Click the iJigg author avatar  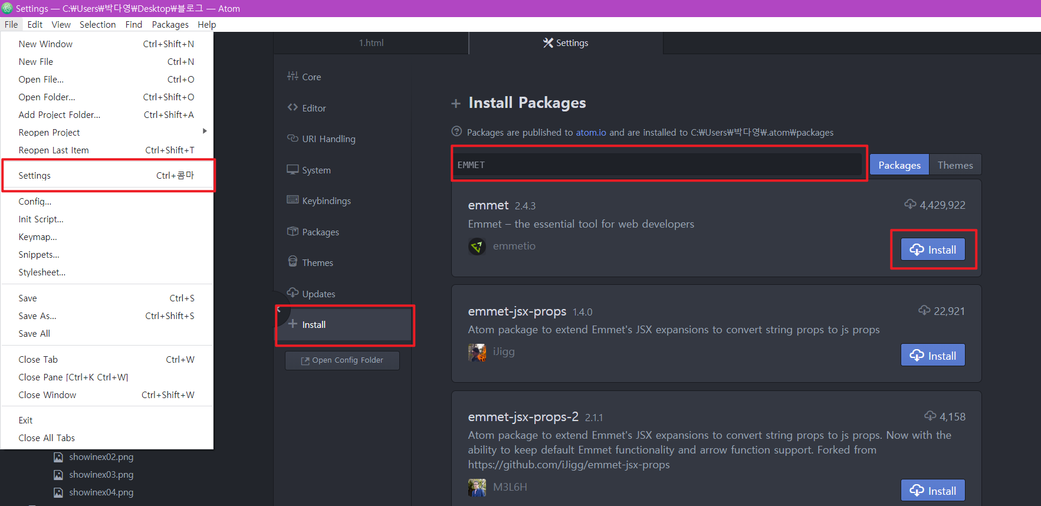point(477,352)
